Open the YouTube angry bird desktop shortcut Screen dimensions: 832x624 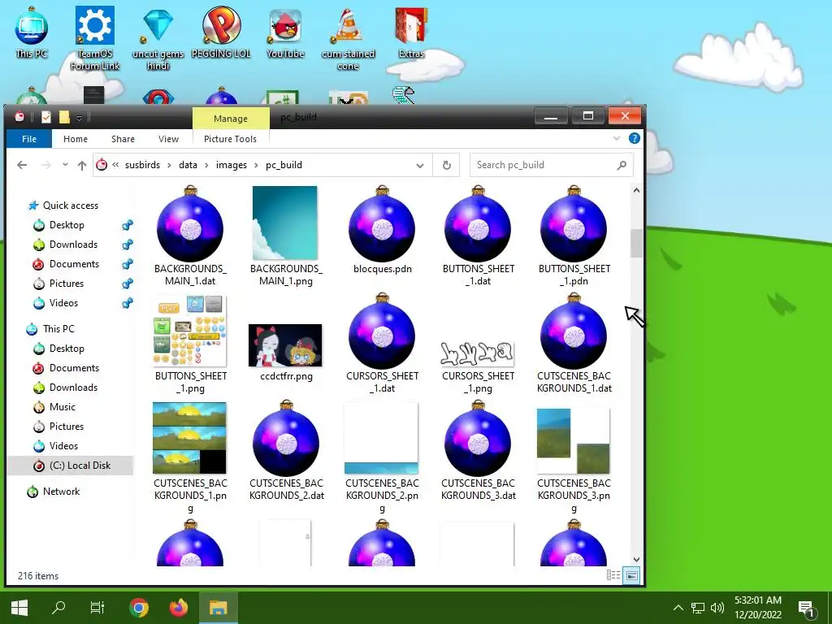tap(285, 32)
